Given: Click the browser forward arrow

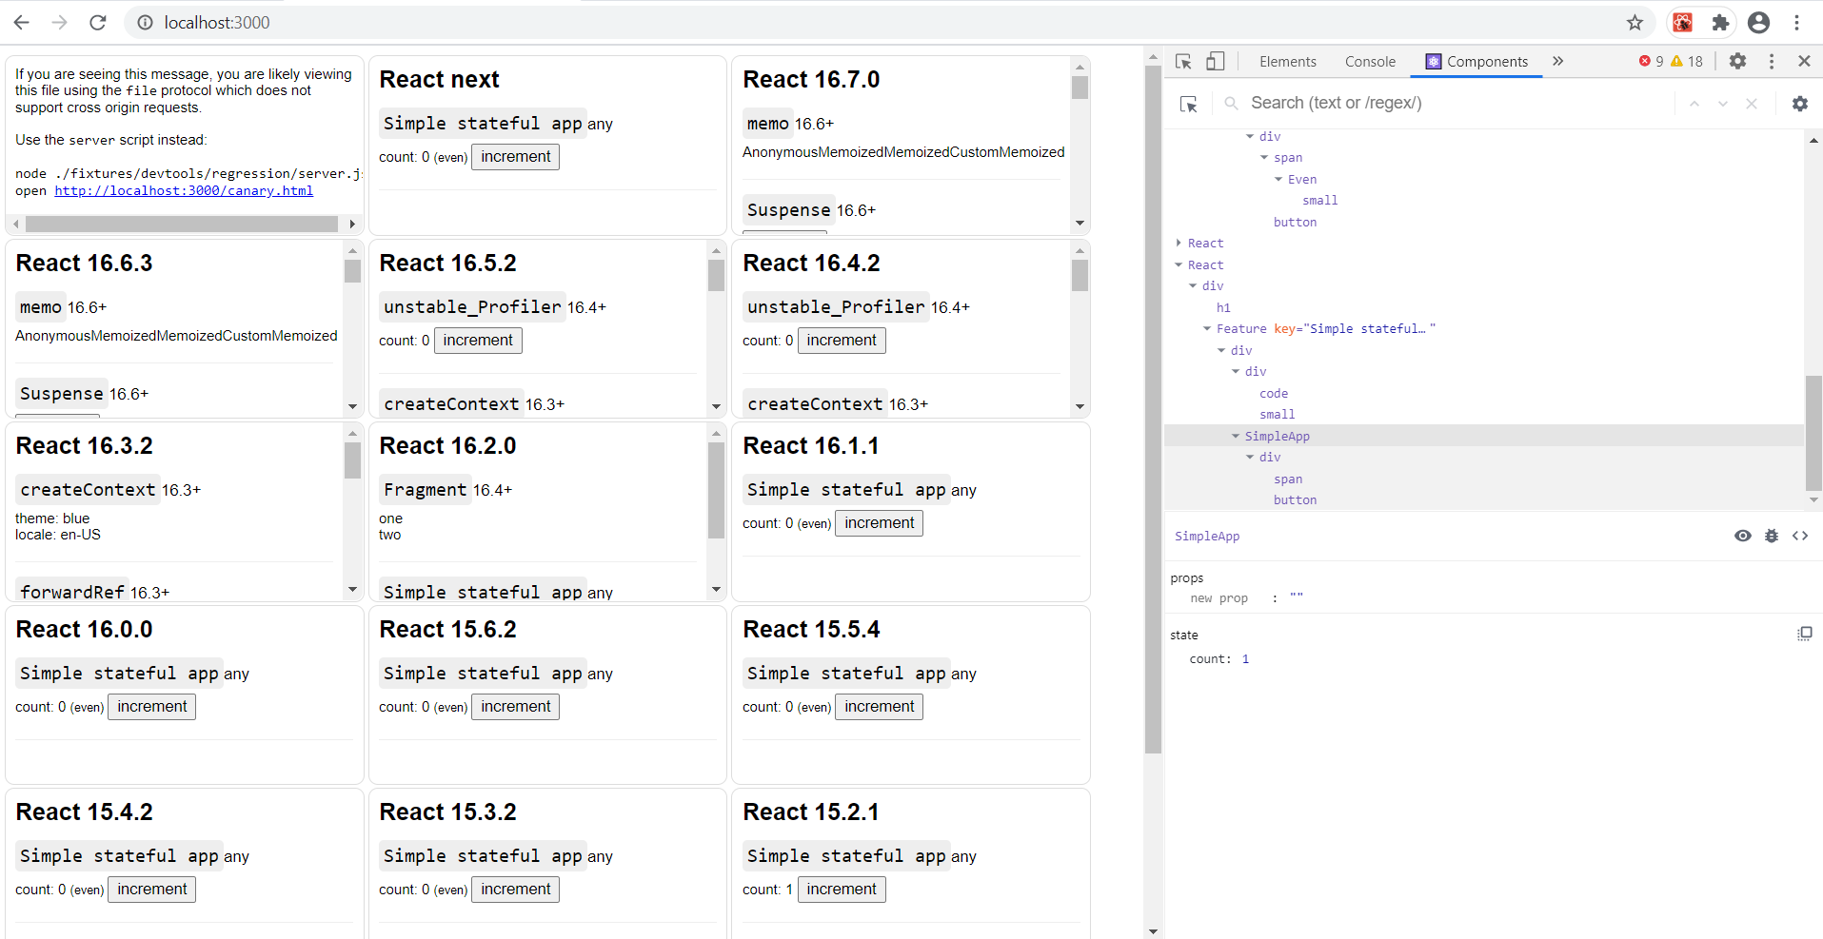Looking at the screenshot, I should 60,23.
